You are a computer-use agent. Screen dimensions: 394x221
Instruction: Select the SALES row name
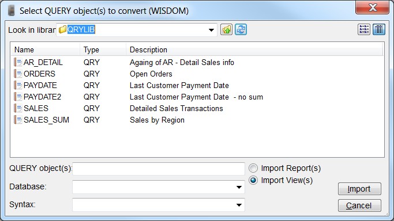36,108
